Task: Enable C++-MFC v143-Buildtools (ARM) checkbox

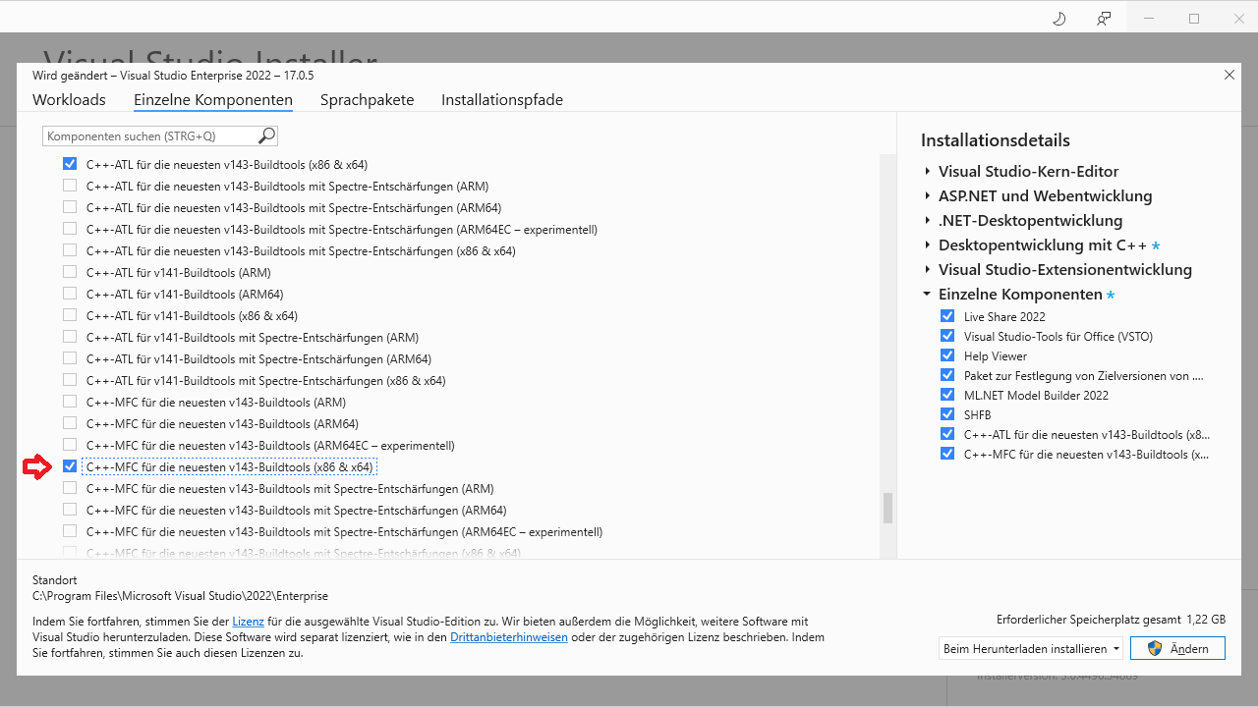Action: [70, 401]
